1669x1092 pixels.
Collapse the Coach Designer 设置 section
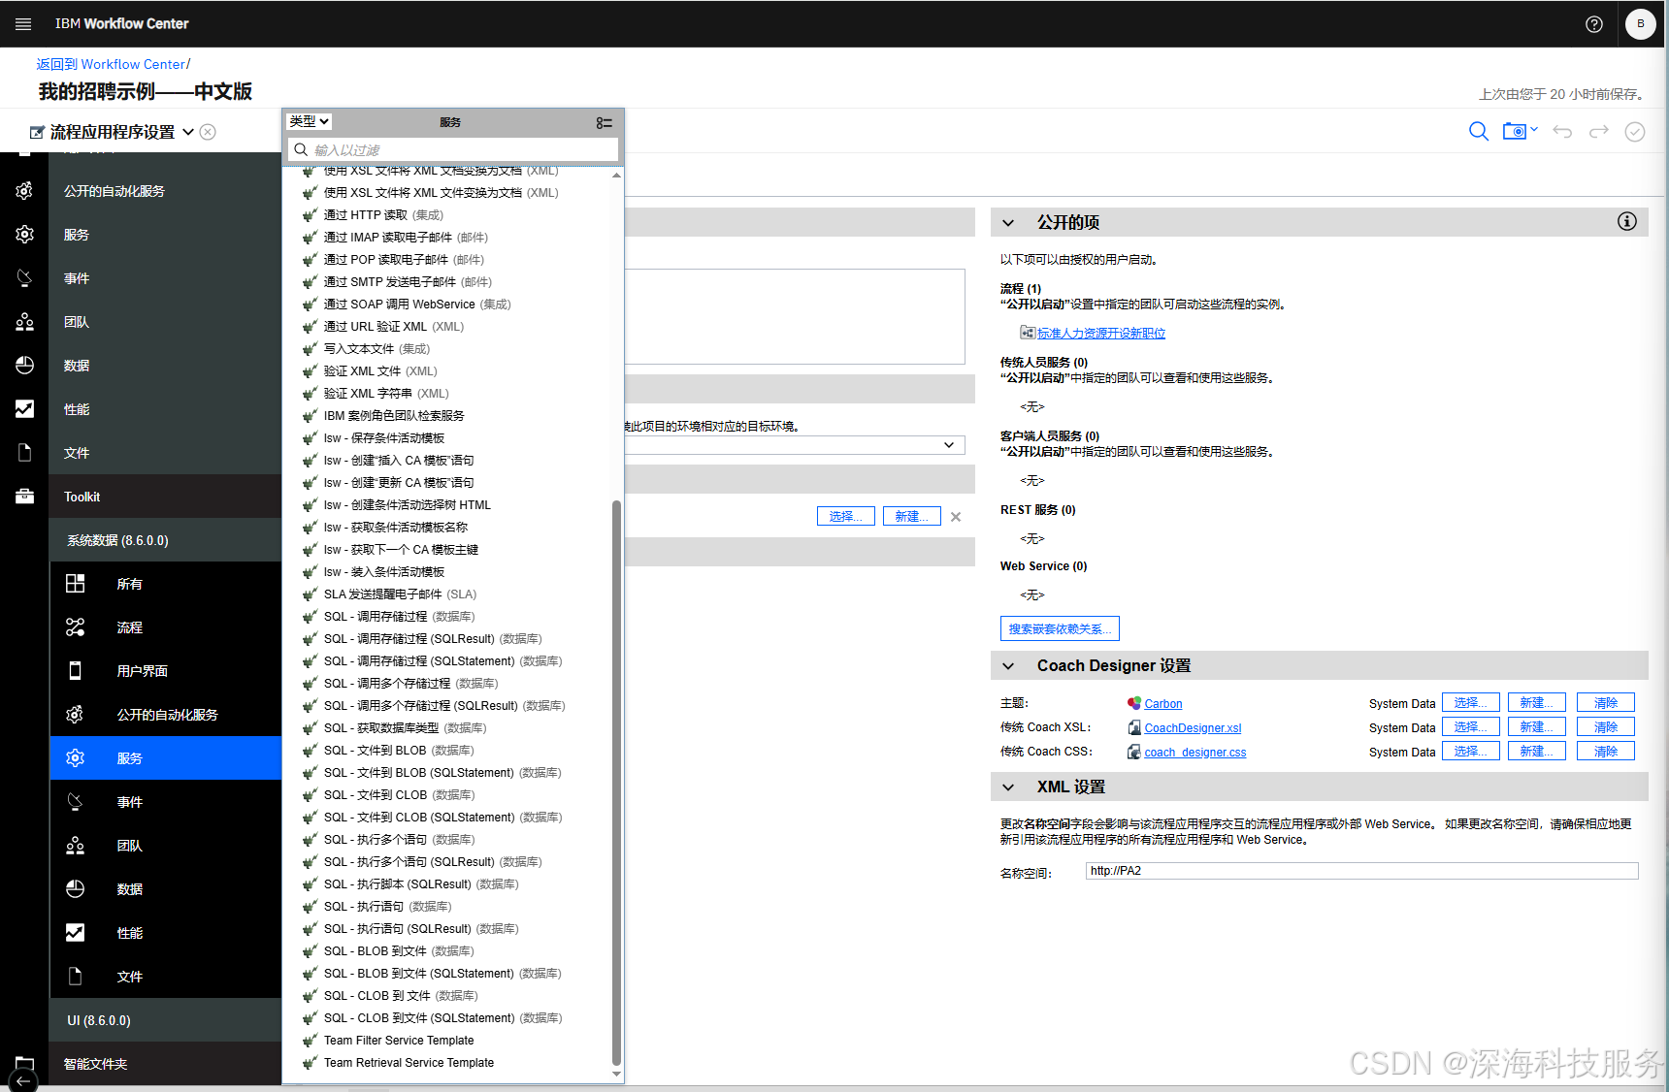click(1008, 666)
